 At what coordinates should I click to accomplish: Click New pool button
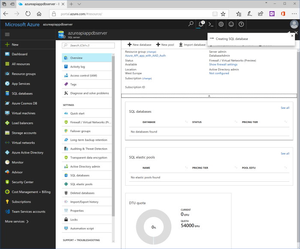(x=165, y=45)
